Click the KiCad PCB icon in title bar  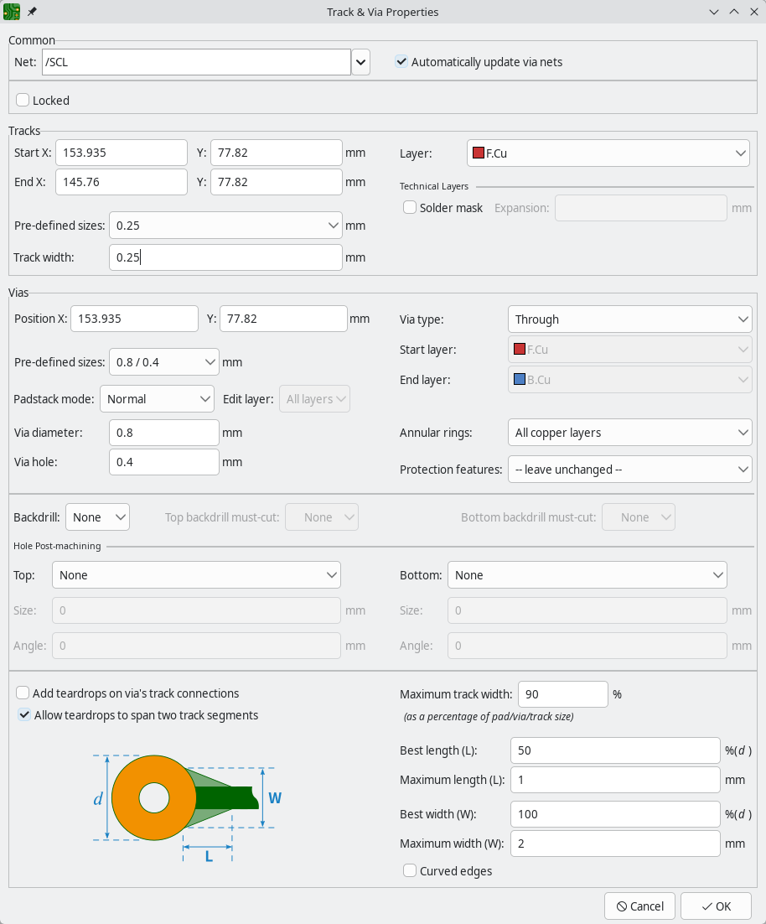[x=13, y=12]
